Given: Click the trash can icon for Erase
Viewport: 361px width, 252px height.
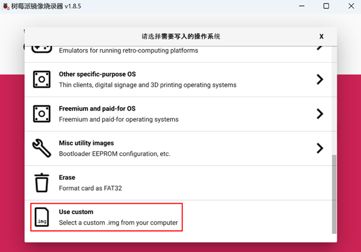Looking at the screenshot, I should click(42, 183).
